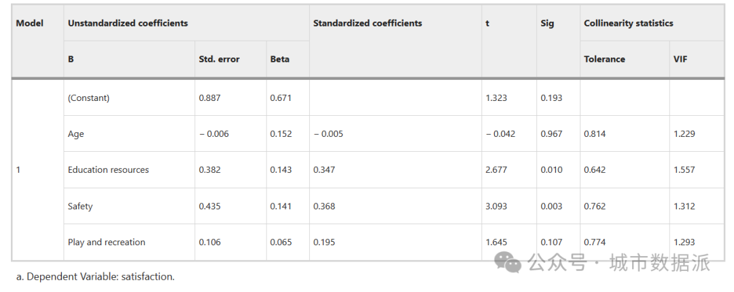Click the t value 2.677
The width and height of the screenshot is (734, 292).
pos(496,170)
